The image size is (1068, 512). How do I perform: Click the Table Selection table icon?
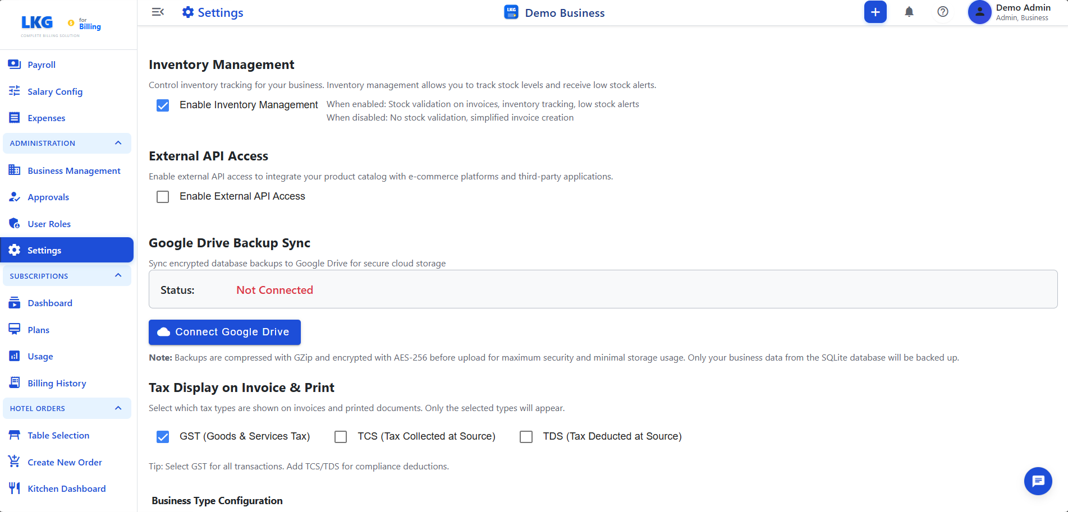point(15,435)
